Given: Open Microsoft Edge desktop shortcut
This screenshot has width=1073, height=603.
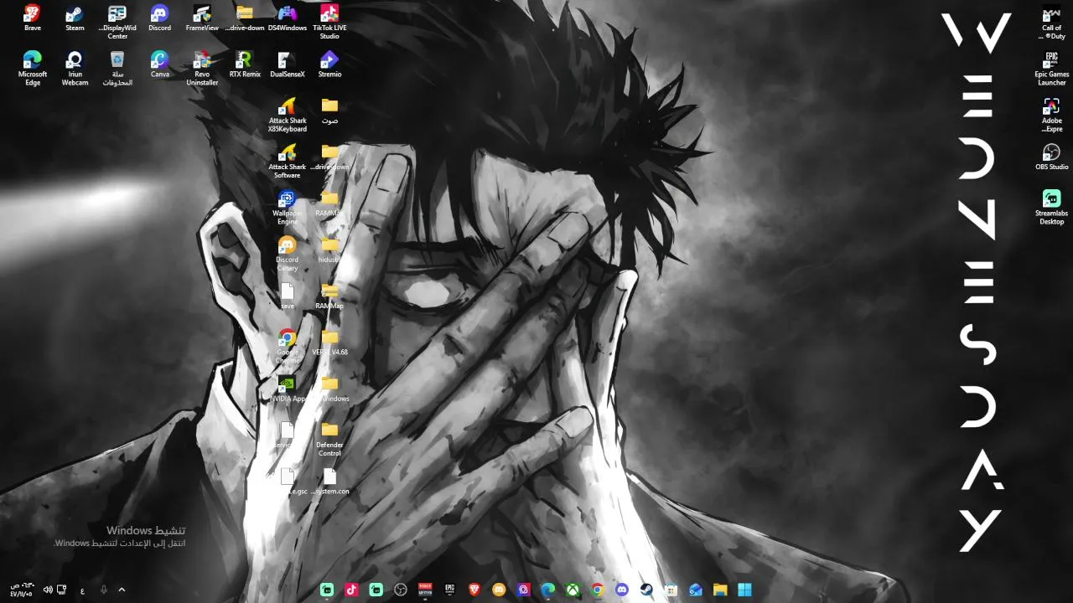Looking at the screenshot, I should [32, 68].
